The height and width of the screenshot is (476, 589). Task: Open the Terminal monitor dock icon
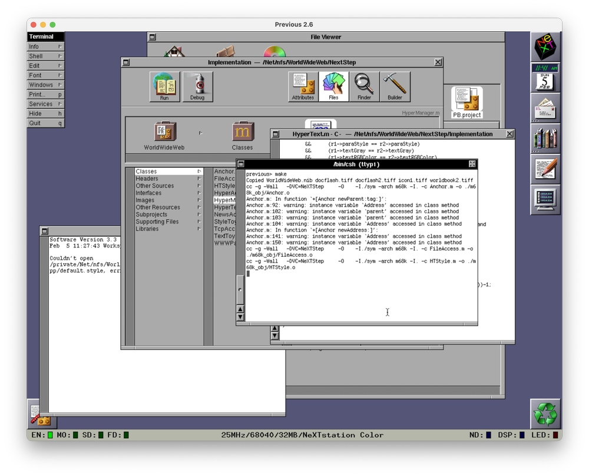click(x=545, y=200)
